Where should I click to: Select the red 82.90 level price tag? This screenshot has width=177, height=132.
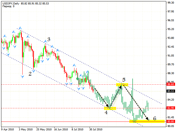(171, 108)
